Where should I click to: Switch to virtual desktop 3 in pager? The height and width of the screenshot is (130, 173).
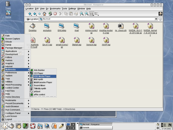(73, 124)
